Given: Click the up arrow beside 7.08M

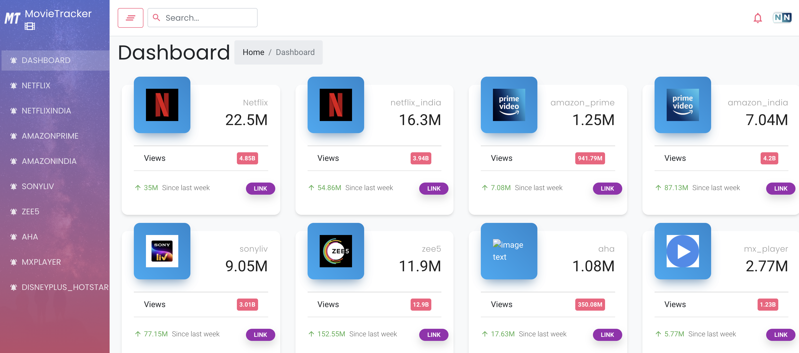Looking at the screenshot, I should (485, 188).
